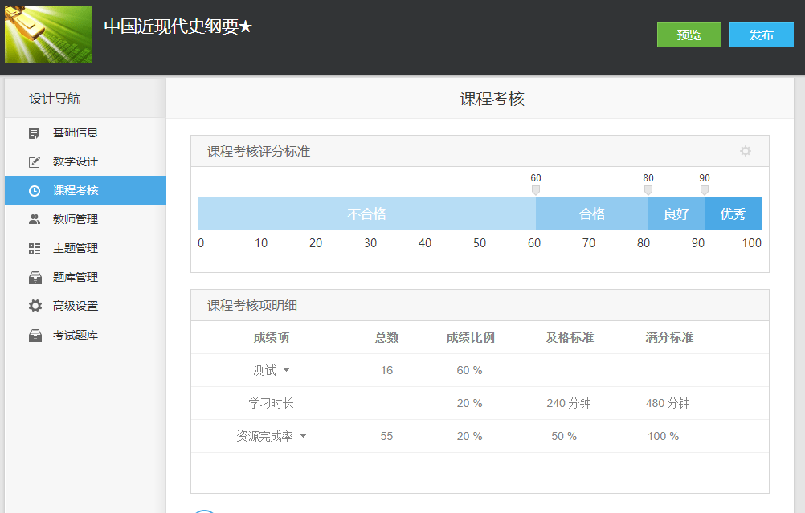Click the 基础信息 document icon

coord(34,133)
